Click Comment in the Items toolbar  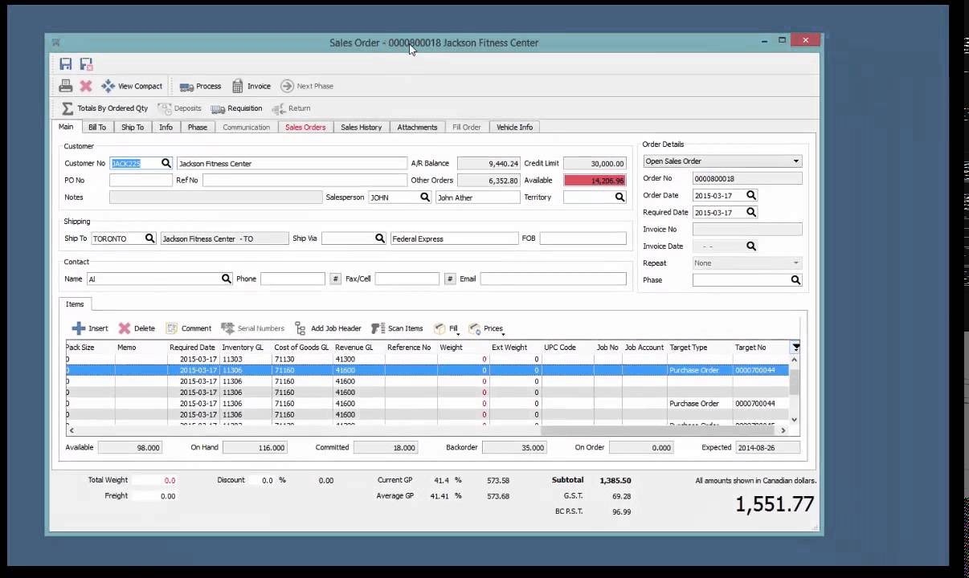(189, 328)
